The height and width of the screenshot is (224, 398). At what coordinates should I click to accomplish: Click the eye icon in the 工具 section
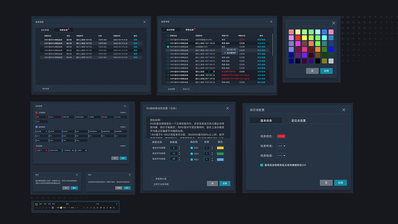(x=111, y=208)
